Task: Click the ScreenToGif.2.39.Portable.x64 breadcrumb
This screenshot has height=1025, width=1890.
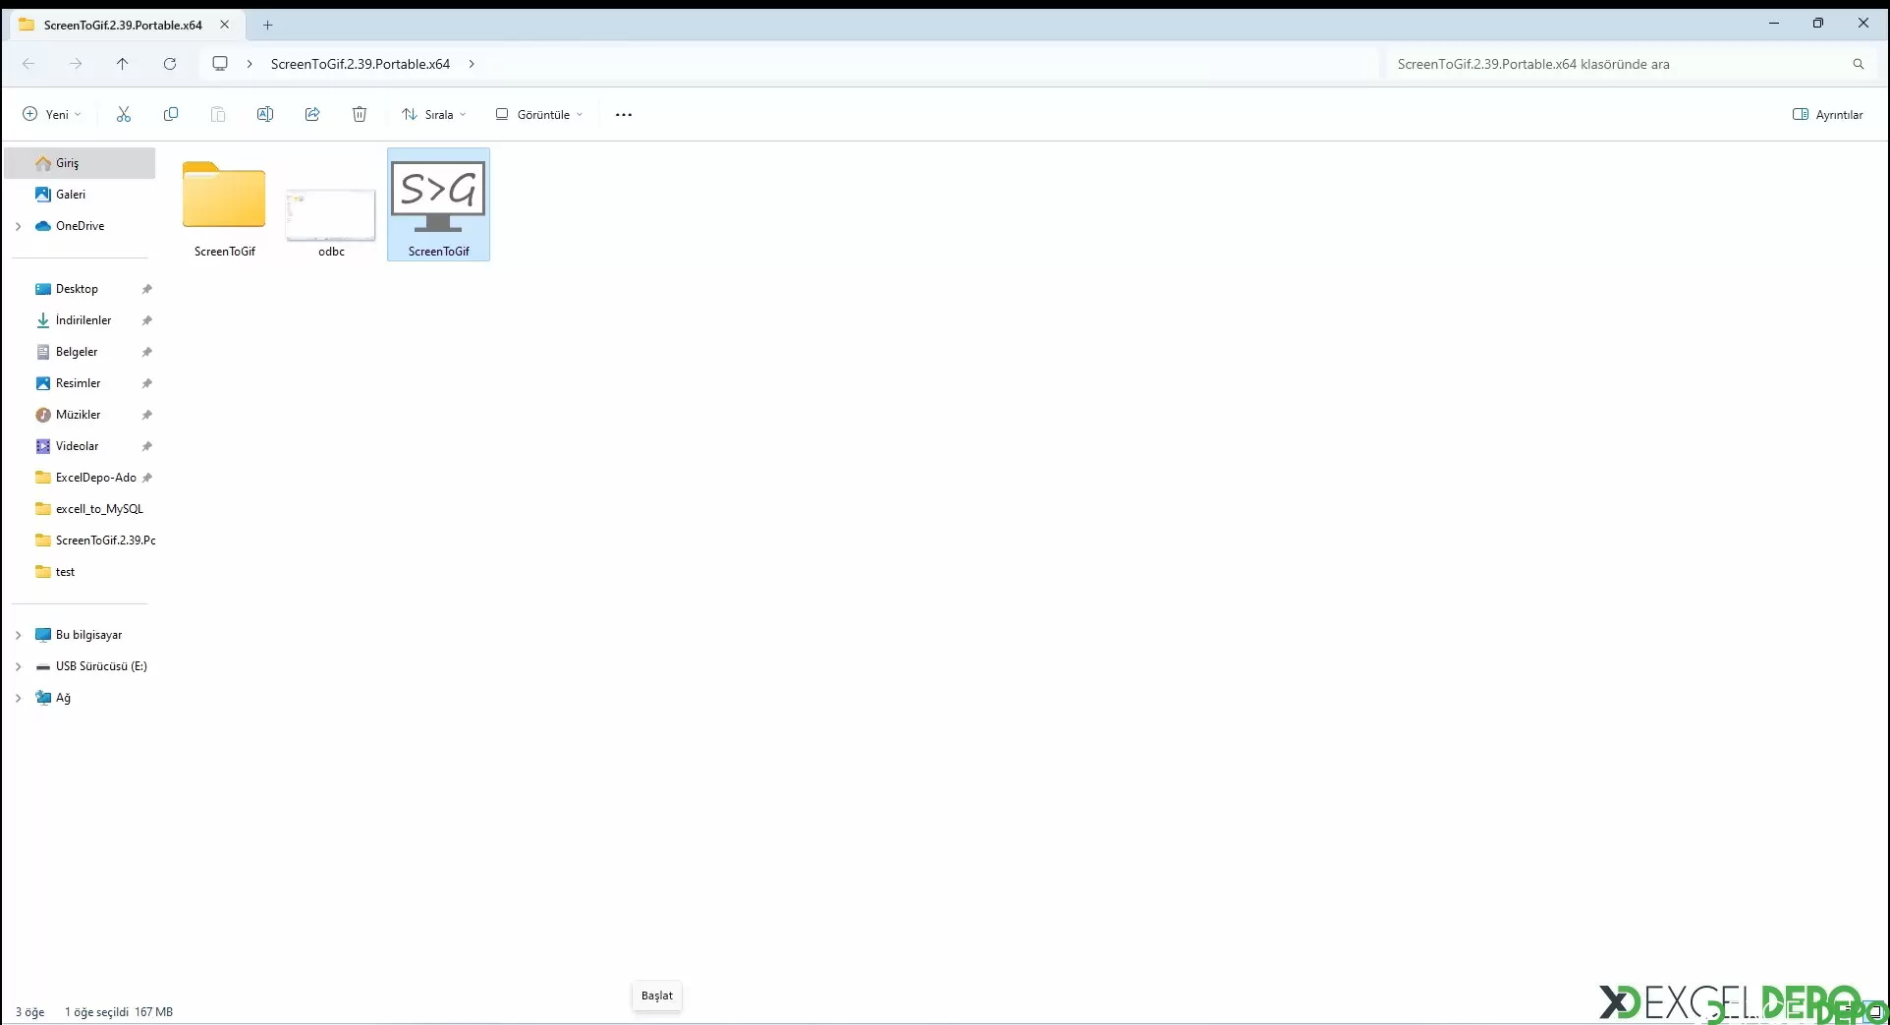Action: point(361,64)
